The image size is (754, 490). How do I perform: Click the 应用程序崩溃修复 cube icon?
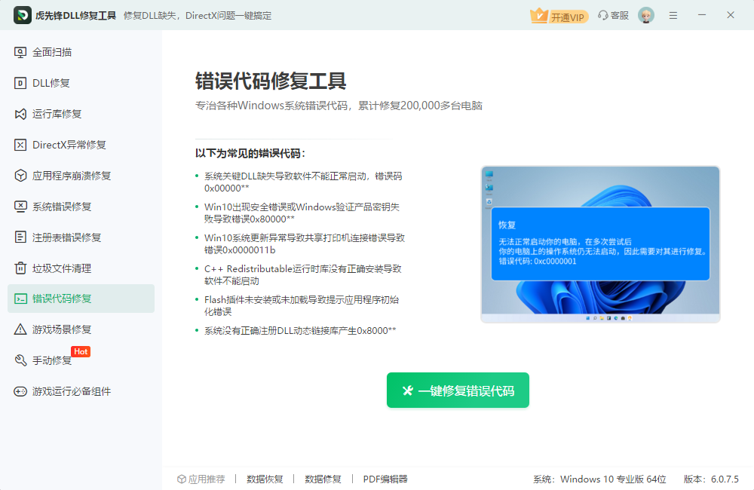point(20,176)
